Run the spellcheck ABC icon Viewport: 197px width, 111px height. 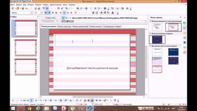point(44,8)
